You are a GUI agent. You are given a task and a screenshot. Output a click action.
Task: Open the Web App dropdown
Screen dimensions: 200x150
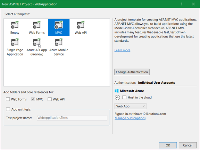point(130,106)
